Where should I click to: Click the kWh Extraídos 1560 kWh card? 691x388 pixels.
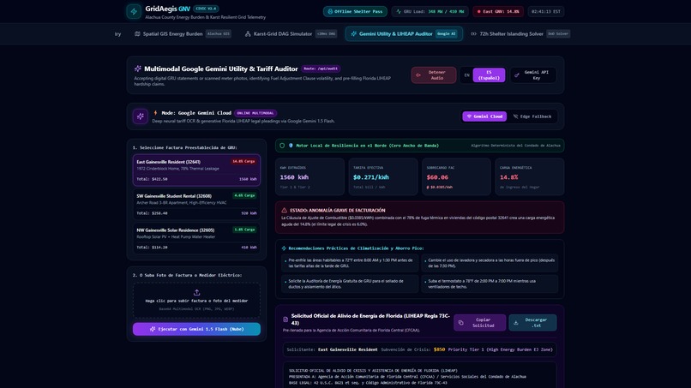pyautogui.click(x=309, y=176)
